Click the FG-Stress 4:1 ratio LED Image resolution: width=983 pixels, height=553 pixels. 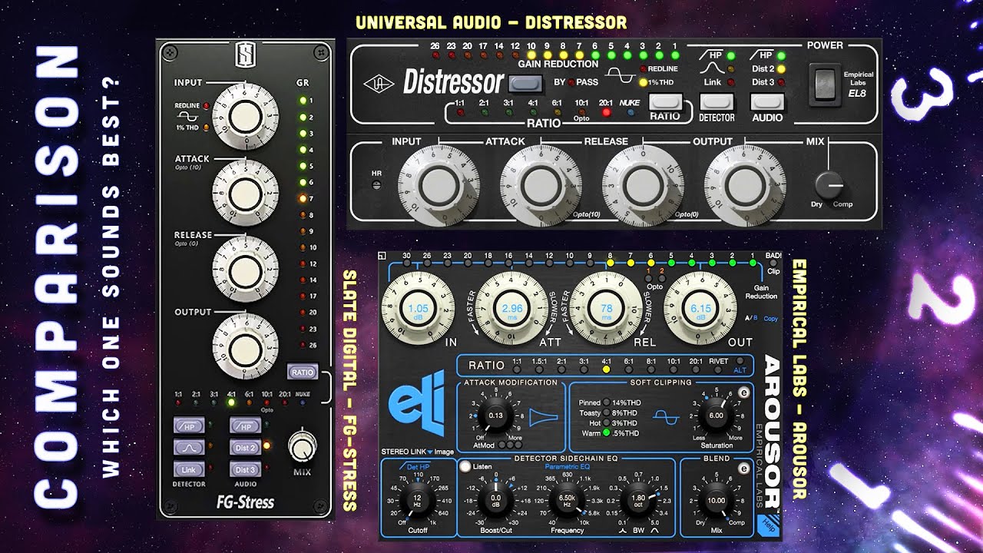(232, 402)
